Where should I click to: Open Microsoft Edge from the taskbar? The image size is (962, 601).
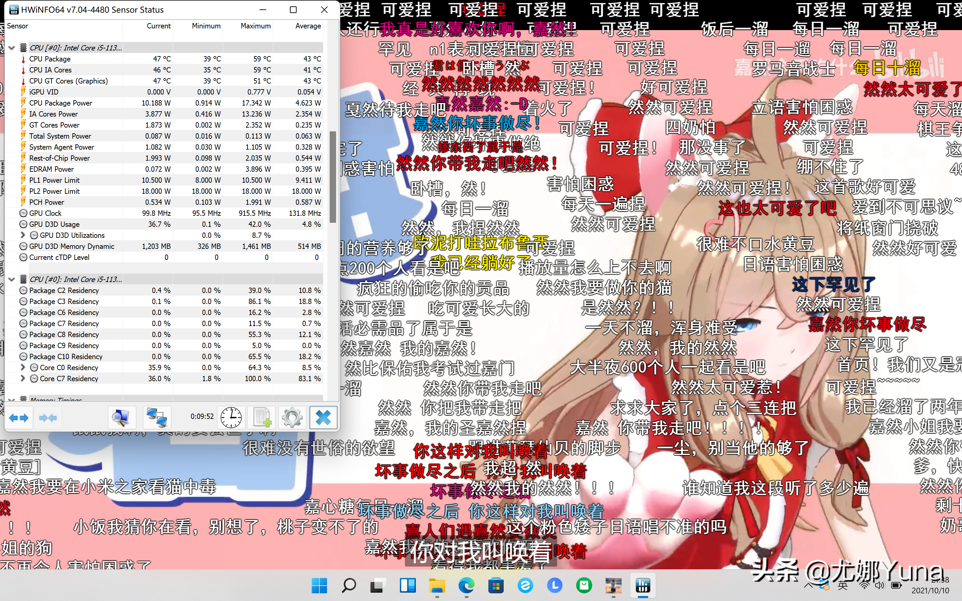coord(467,586)
